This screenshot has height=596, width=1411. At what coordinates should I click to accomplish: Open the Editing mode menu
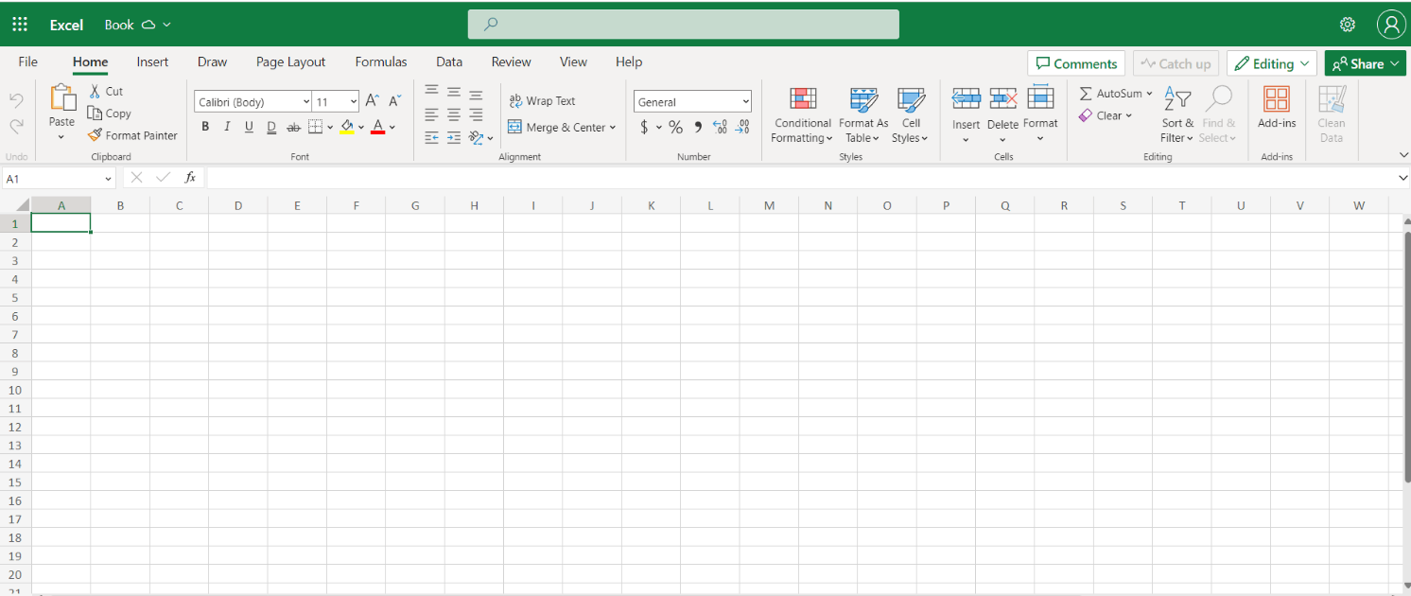point(1272,63)
